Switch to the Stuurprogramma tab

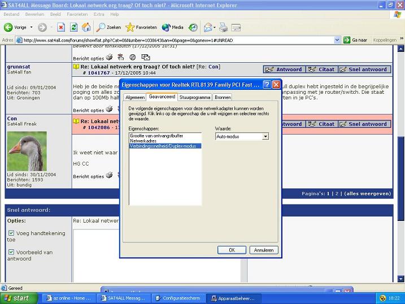195,97
